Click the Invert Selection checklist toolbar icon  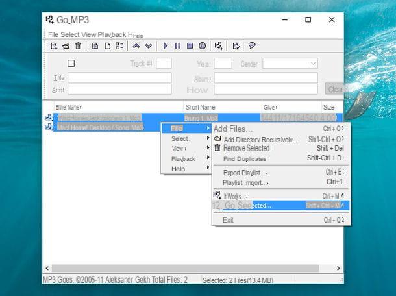(119, 46)
